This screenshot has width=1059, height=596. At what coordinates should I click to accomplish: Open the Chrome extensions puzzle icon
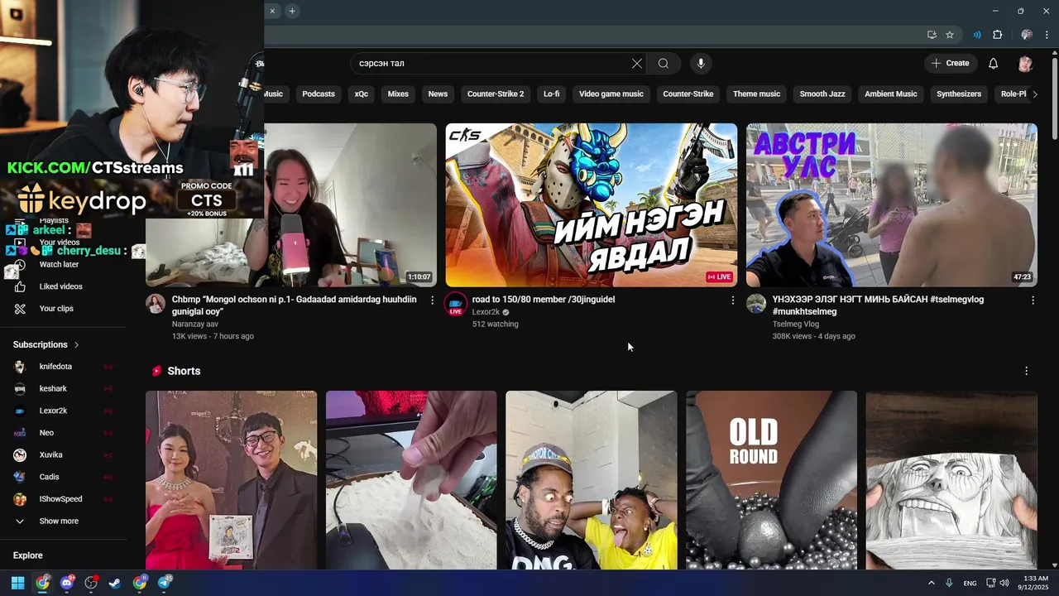998,35
